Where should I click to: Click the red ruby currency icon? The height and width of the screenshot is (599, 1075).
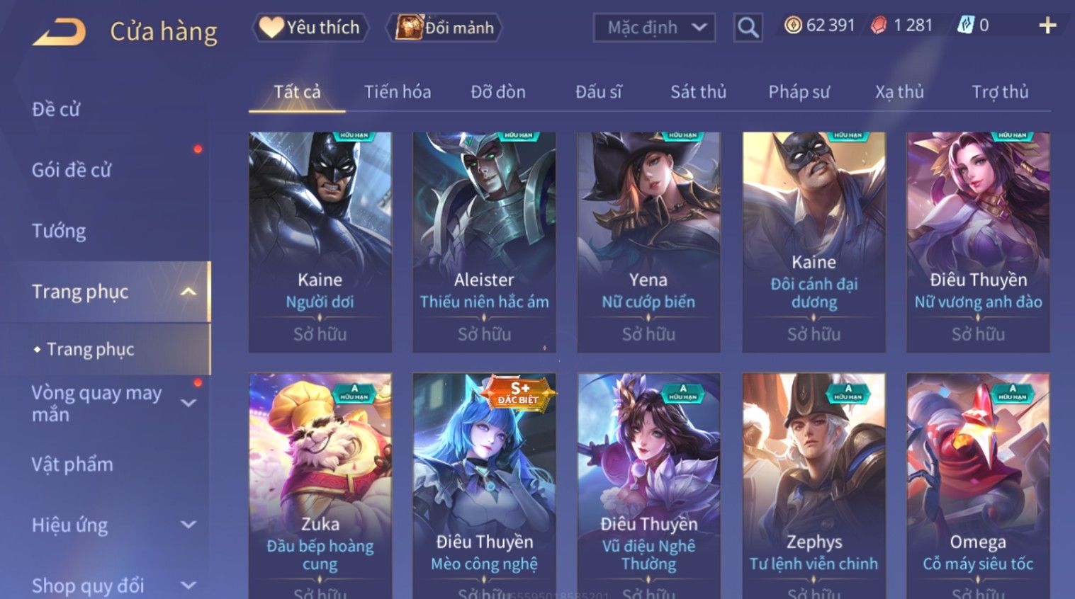879,26
